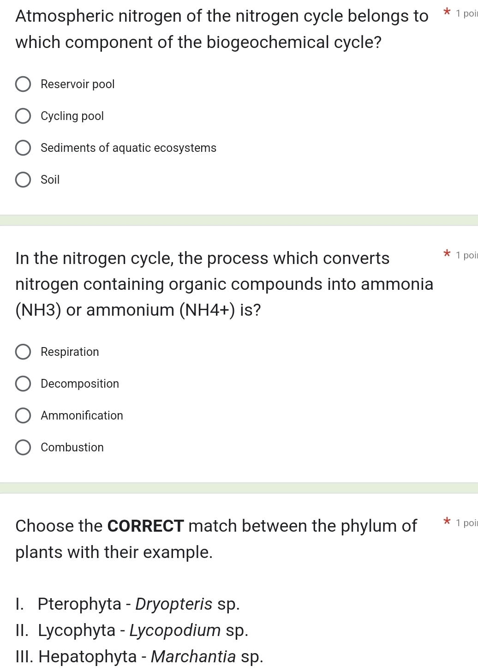The height and width of the screenshot is (672, 478).
Task: Click the Lycophyta - Lycopodium sp. list item
Action: (x=132, y=630)
